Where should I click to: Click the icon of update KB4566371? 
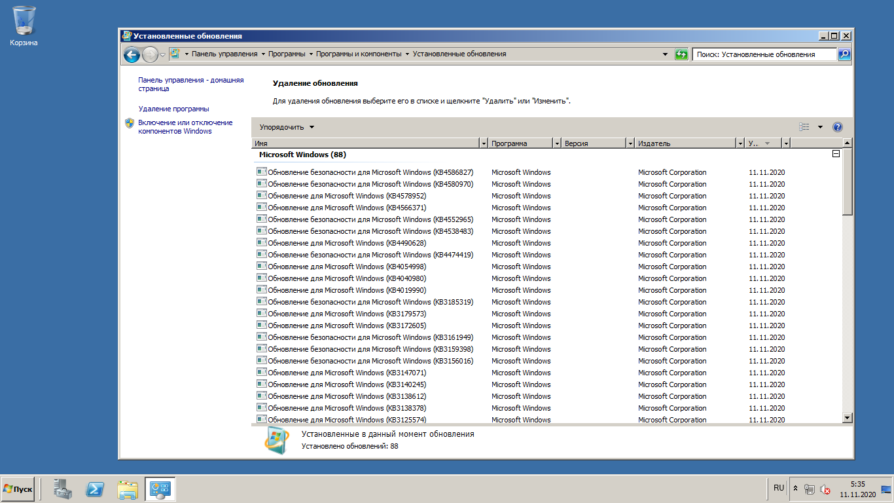262,207
